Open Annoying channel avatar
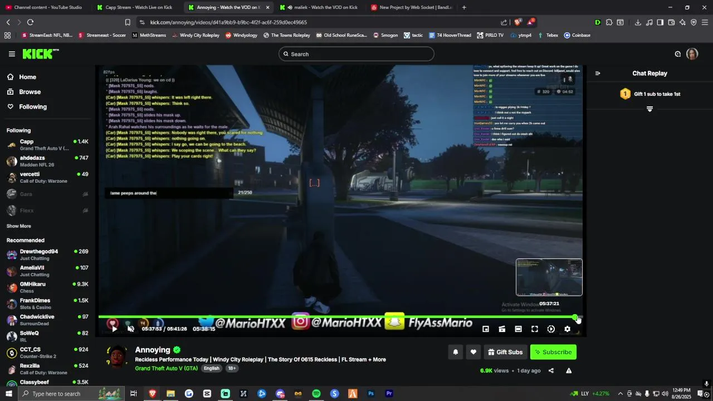 (x=118, y=357)
